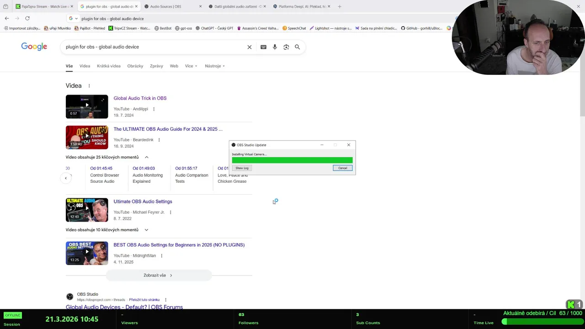Open the Nástroje dropdown

tap(215, 66)
